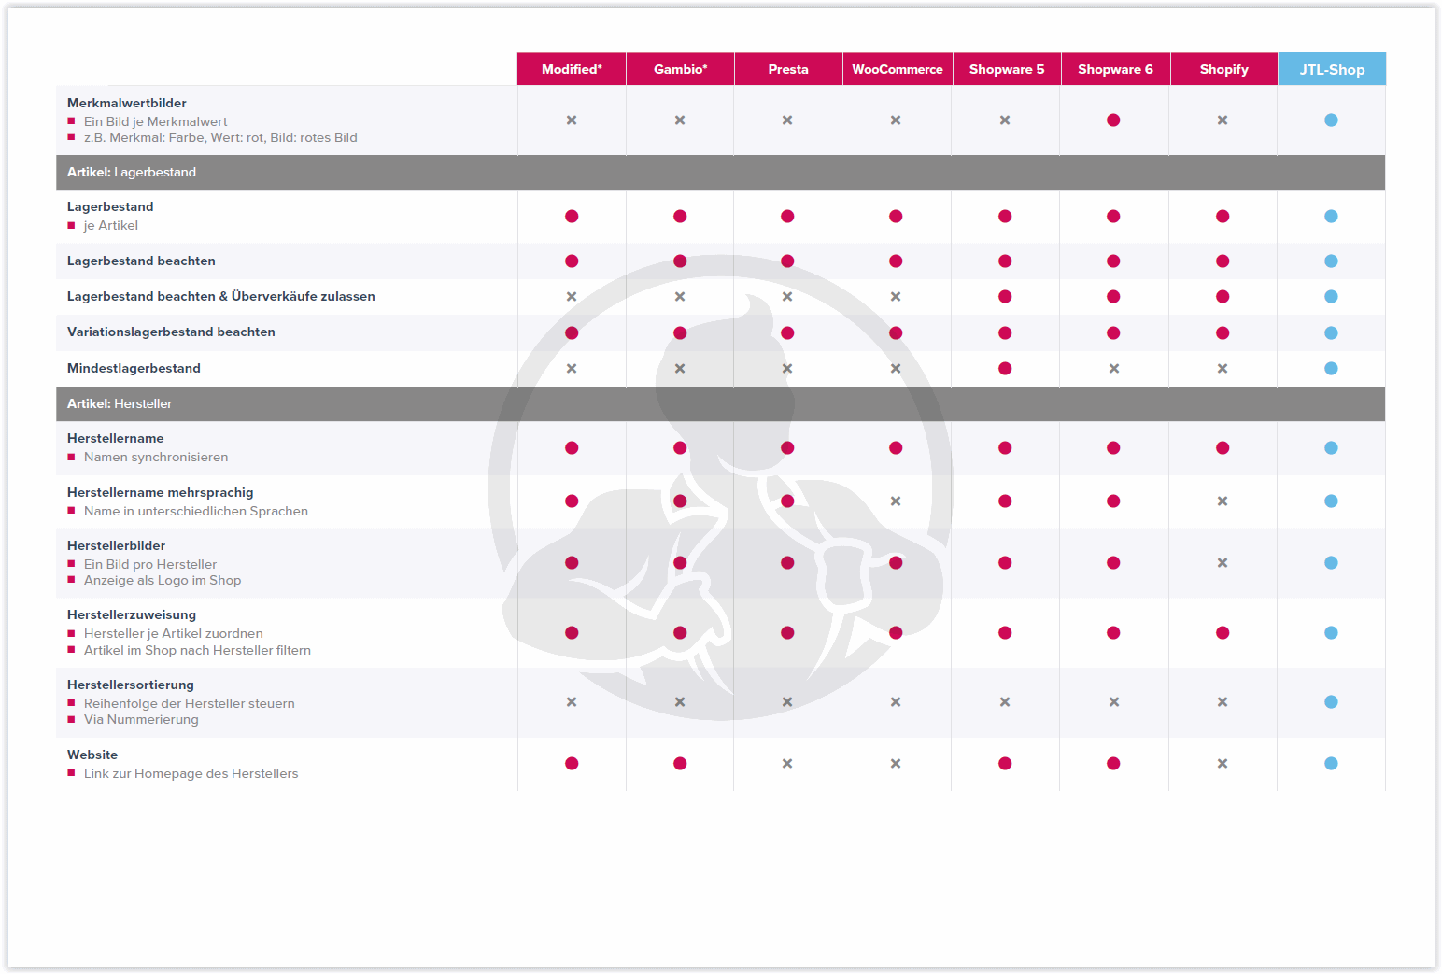
Task: Click the Gambio dot for Lagerbestand je Artikel
Action: coord(680,217)
